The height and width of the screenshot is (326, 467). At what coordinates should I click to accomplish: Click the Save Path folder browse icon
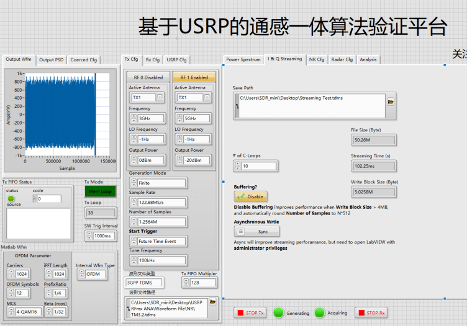(x=391, y=101)
